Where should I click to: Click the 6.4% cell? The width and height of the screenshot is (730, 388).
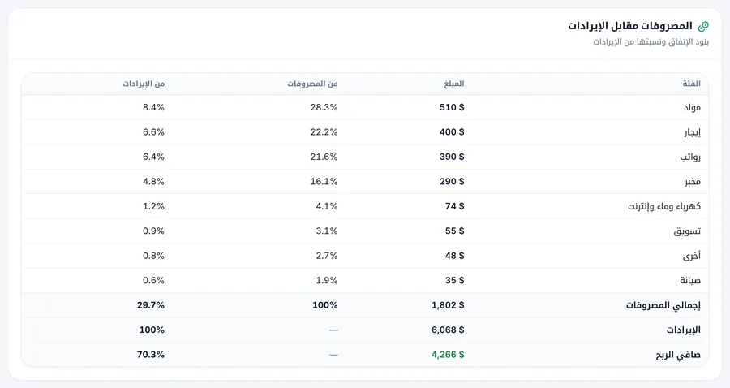tap(153, 157)
